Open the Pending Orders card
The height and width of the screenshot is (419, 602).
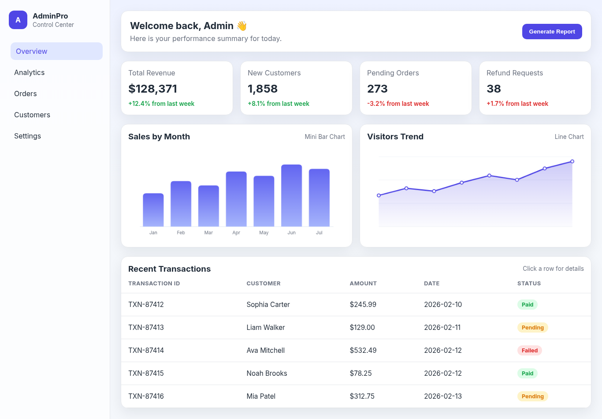tap(416, 88)
